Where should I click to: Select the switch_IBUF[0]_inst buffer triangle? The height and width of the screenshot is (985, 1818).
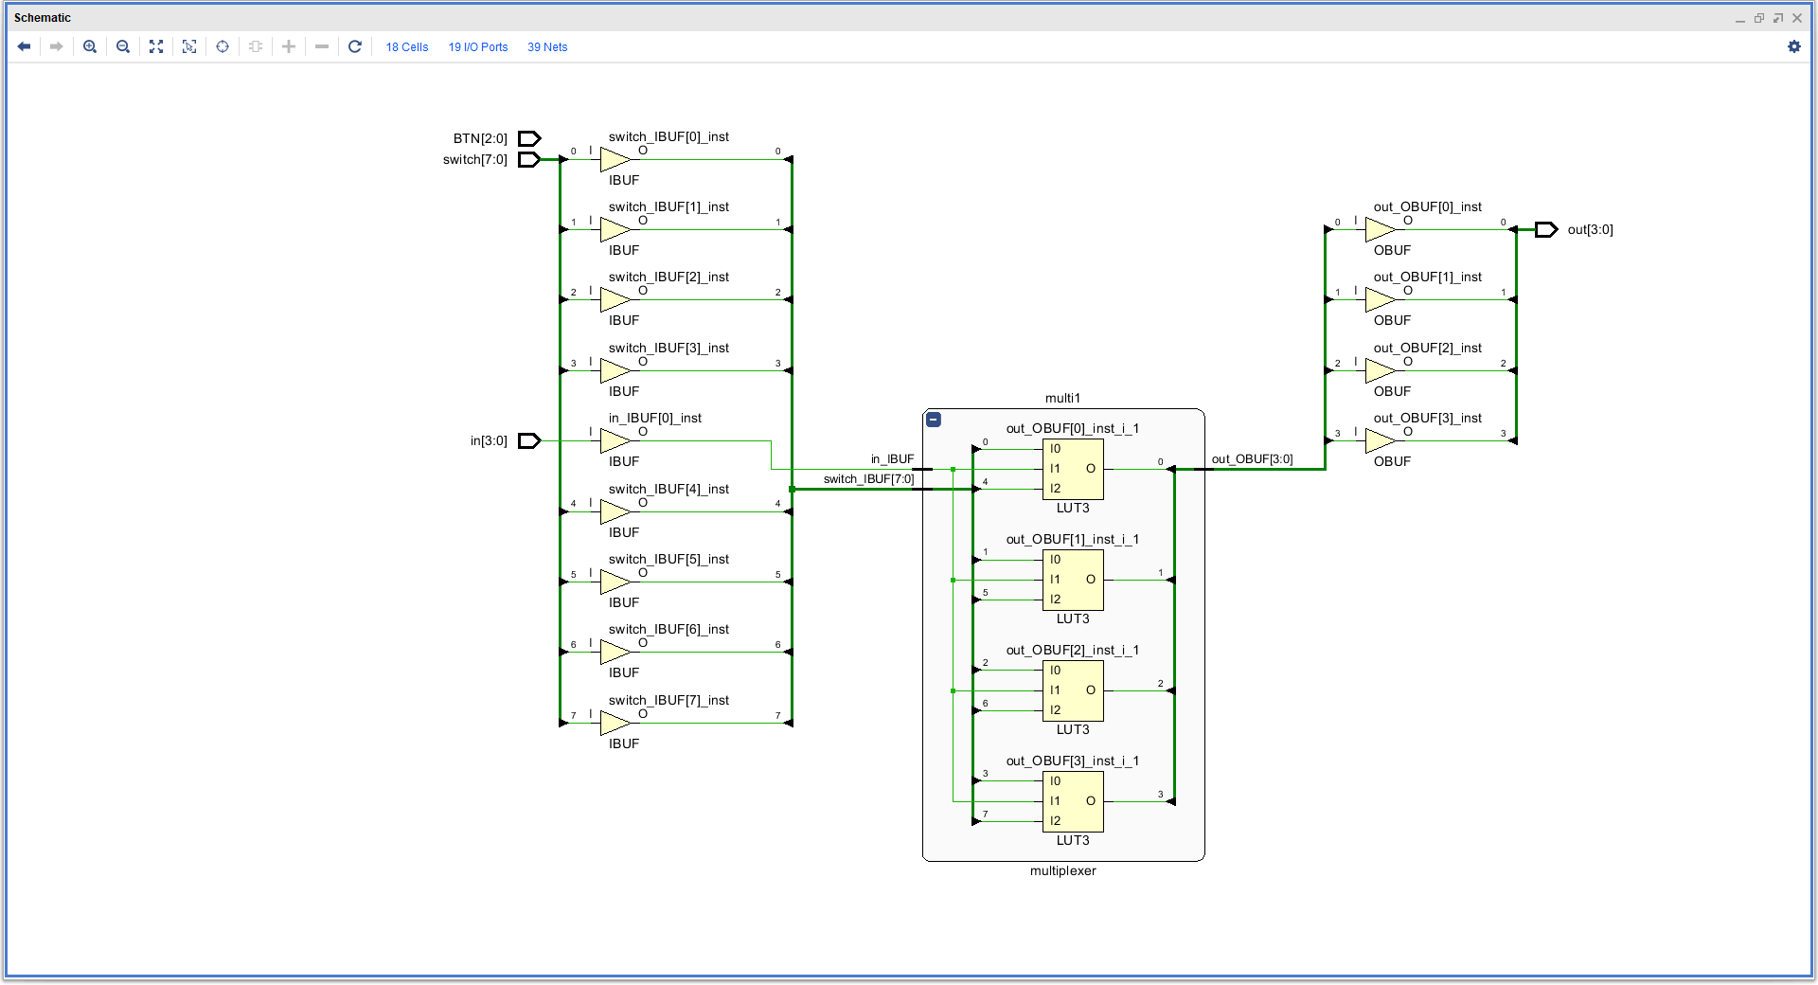(615, 159)
